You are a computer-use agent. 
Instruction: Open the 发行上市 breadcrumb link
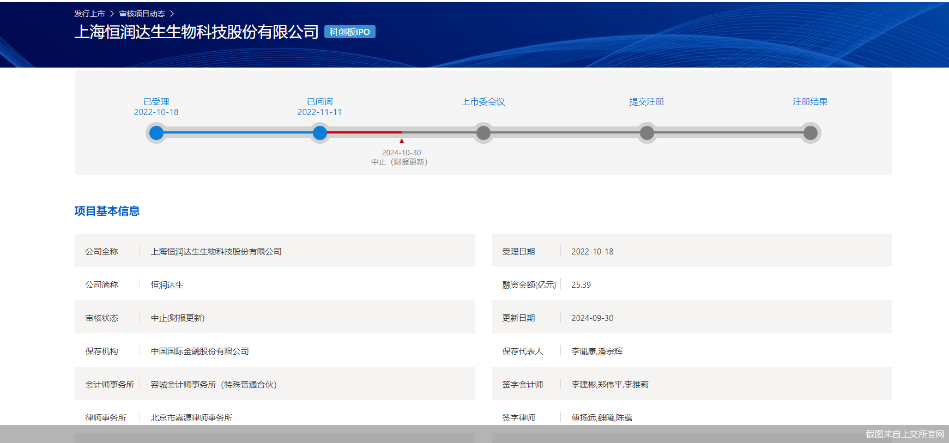89,14
